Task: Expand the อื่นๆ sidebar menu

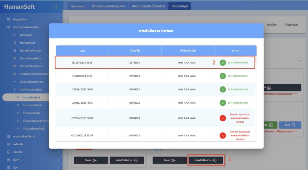Action: coord(58,168)
